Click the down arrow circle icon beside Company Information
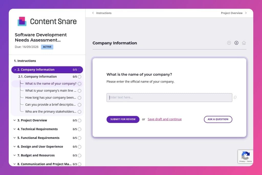 click(236, 43)
